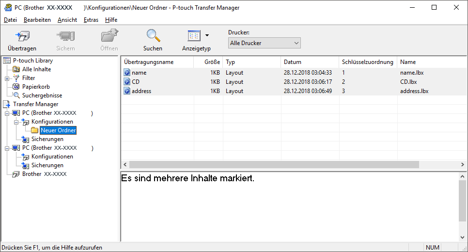Open the Bearbeiten menu
The image size is (468, 252).
37,20
